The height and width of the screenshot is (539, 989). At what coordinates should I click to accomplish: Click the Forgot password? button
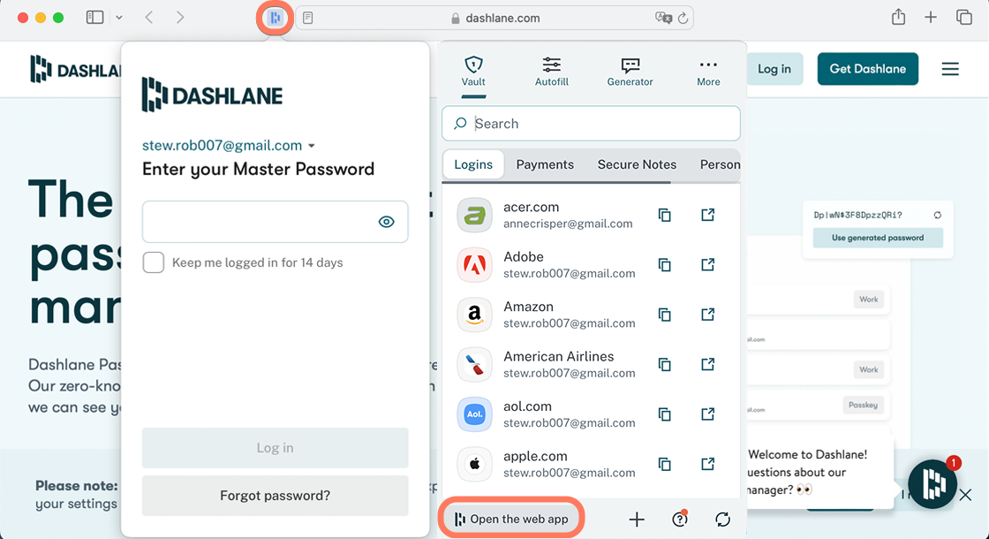coord(275,496)
